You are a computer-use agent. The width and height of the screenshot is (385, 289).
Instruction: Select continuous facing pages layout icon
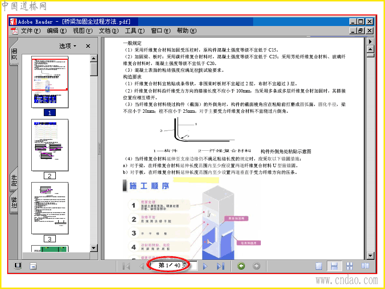(350, 266)
